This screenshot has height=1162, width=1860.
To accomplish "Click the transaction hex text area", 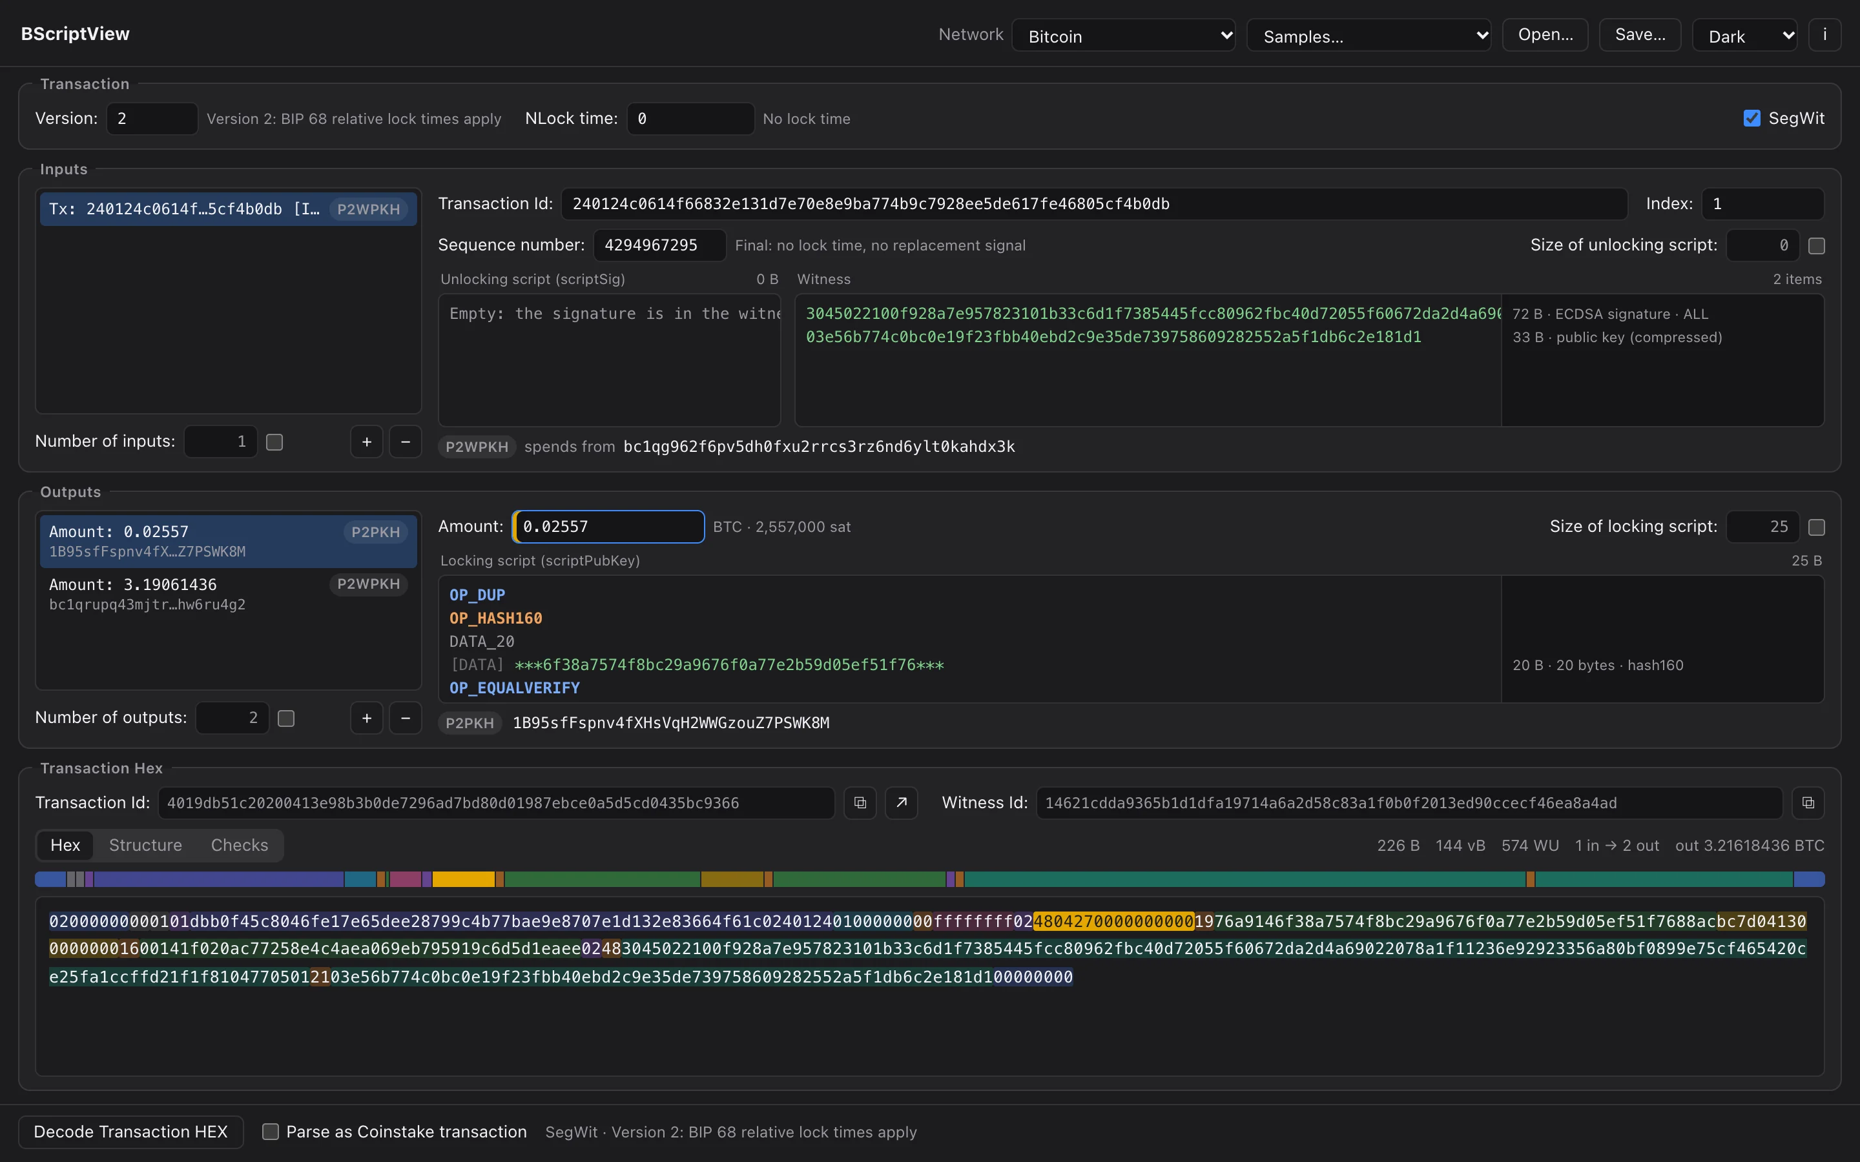I will [x=929, y=986].
